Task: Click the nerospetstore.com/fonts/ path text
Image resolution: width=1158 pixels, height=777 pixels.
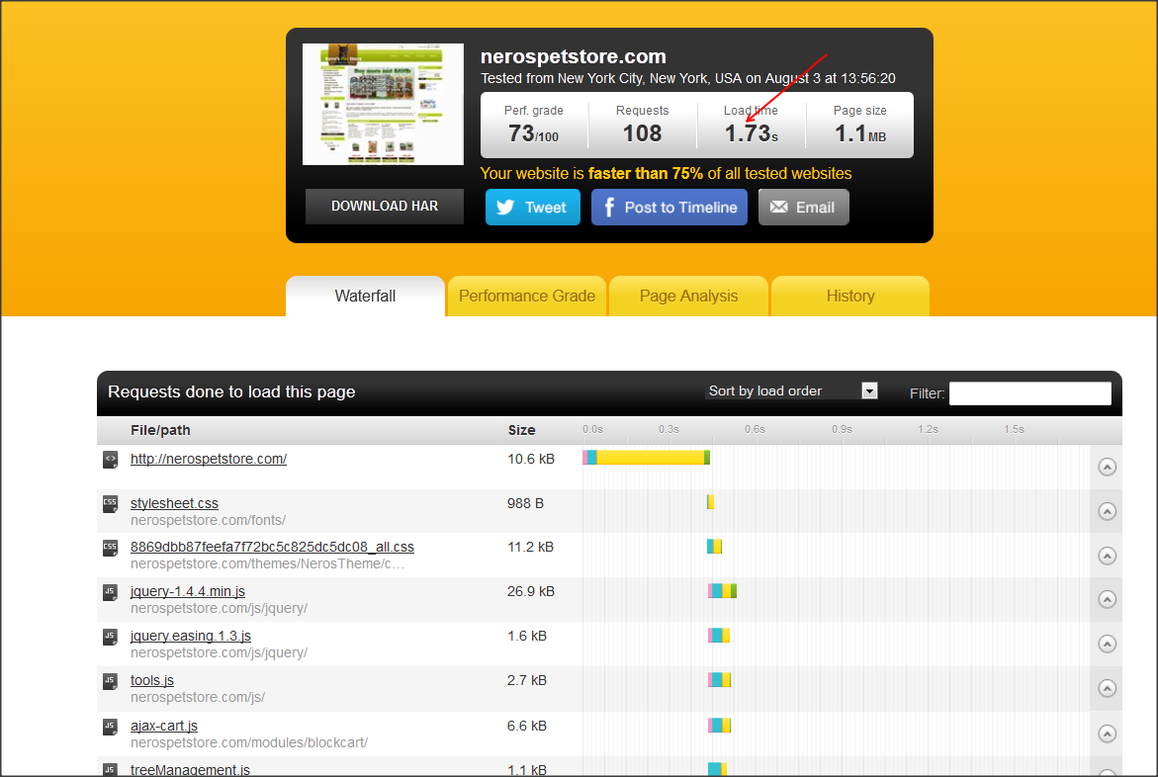Action: click(209, 520)
